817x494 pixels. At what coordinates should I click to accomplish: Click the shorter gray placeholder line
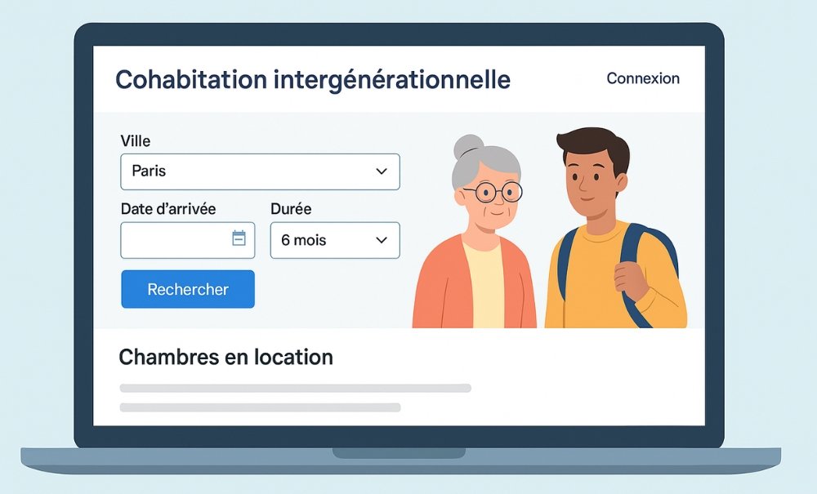(x=260, y=407)
